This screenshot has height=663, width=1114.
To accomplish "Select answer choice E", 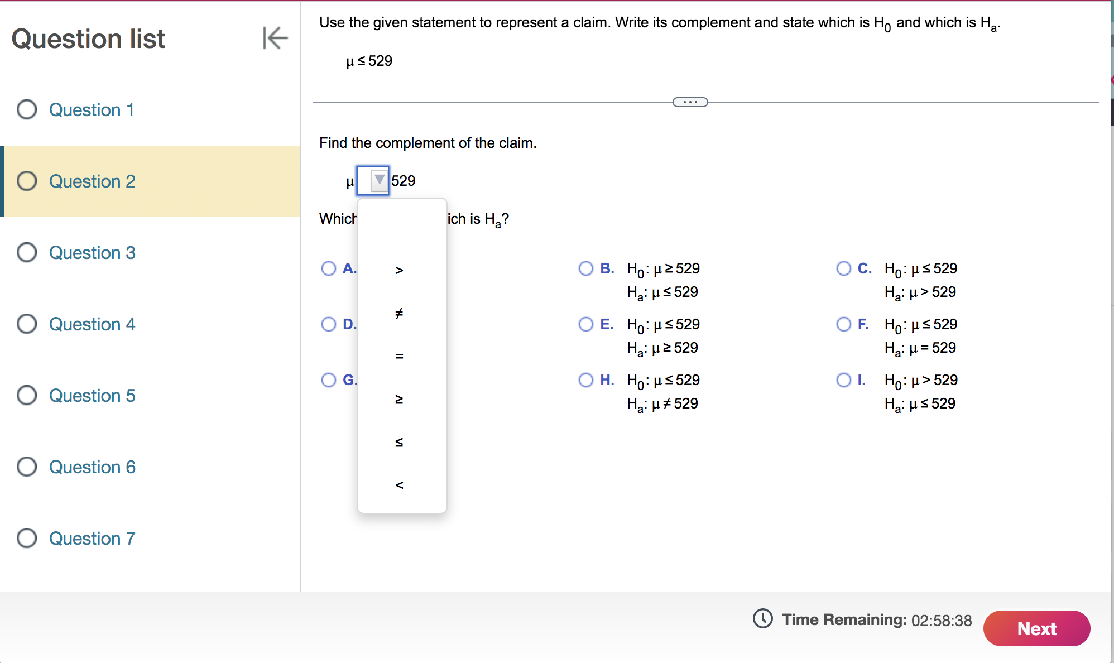I will coord(585,324).
